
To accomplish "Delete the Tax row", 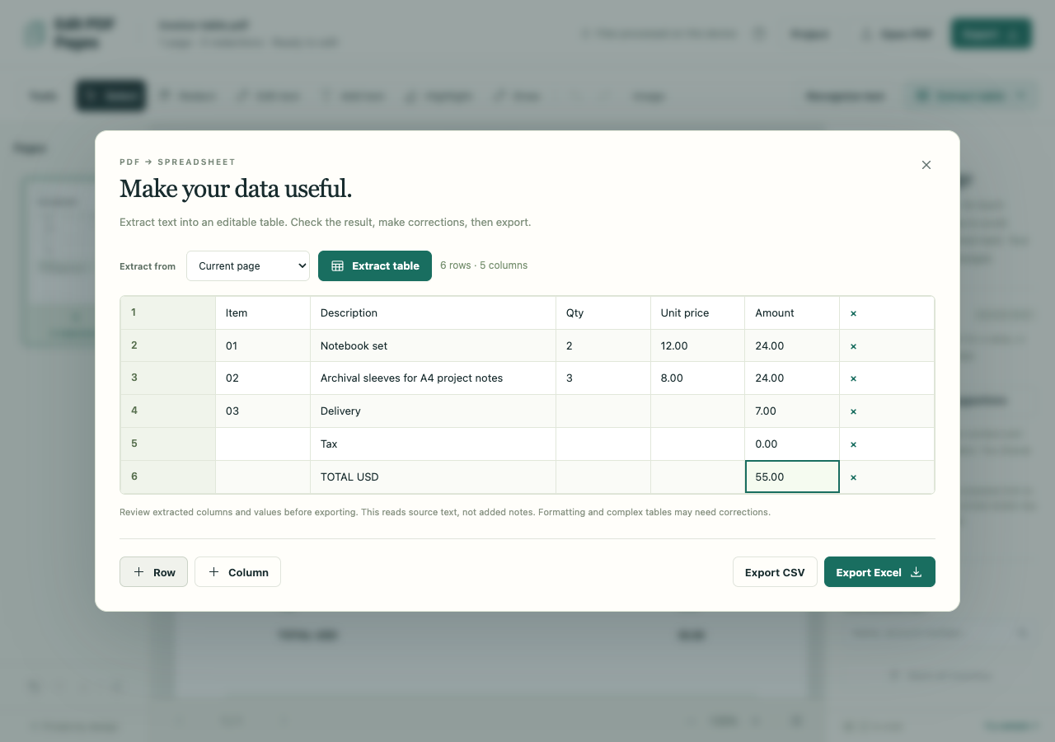I will tap(853, 444).
